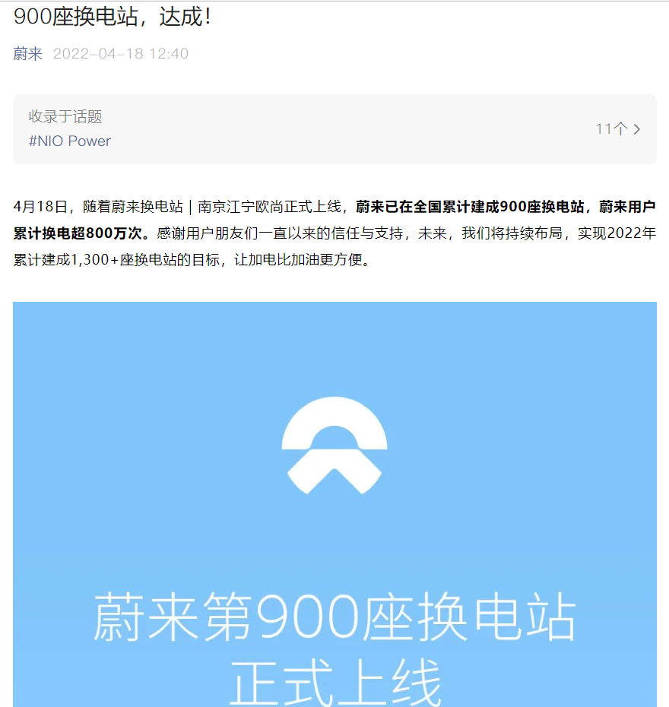Click the 11个 article count label
This screenshot has height=707, width=669.
point(612,129)
